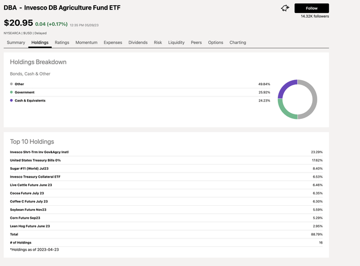Click the DBA Invesco DB Agriculture Fund title
The height and width of the screenshot is (266, 360).
tap(62, 7)
